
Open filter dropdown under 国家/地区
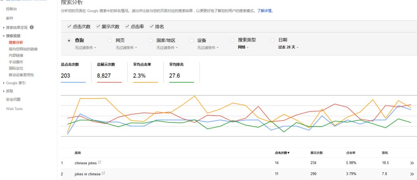pos(167,48)
